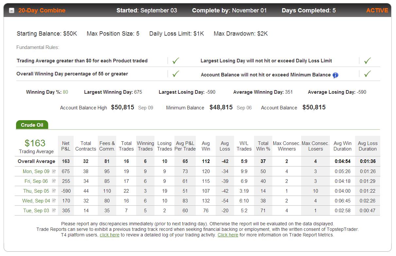Screen dimensions: 396x256
Task: Open the Fri, Sep 06 report icon
Action: tap(54, 181)
